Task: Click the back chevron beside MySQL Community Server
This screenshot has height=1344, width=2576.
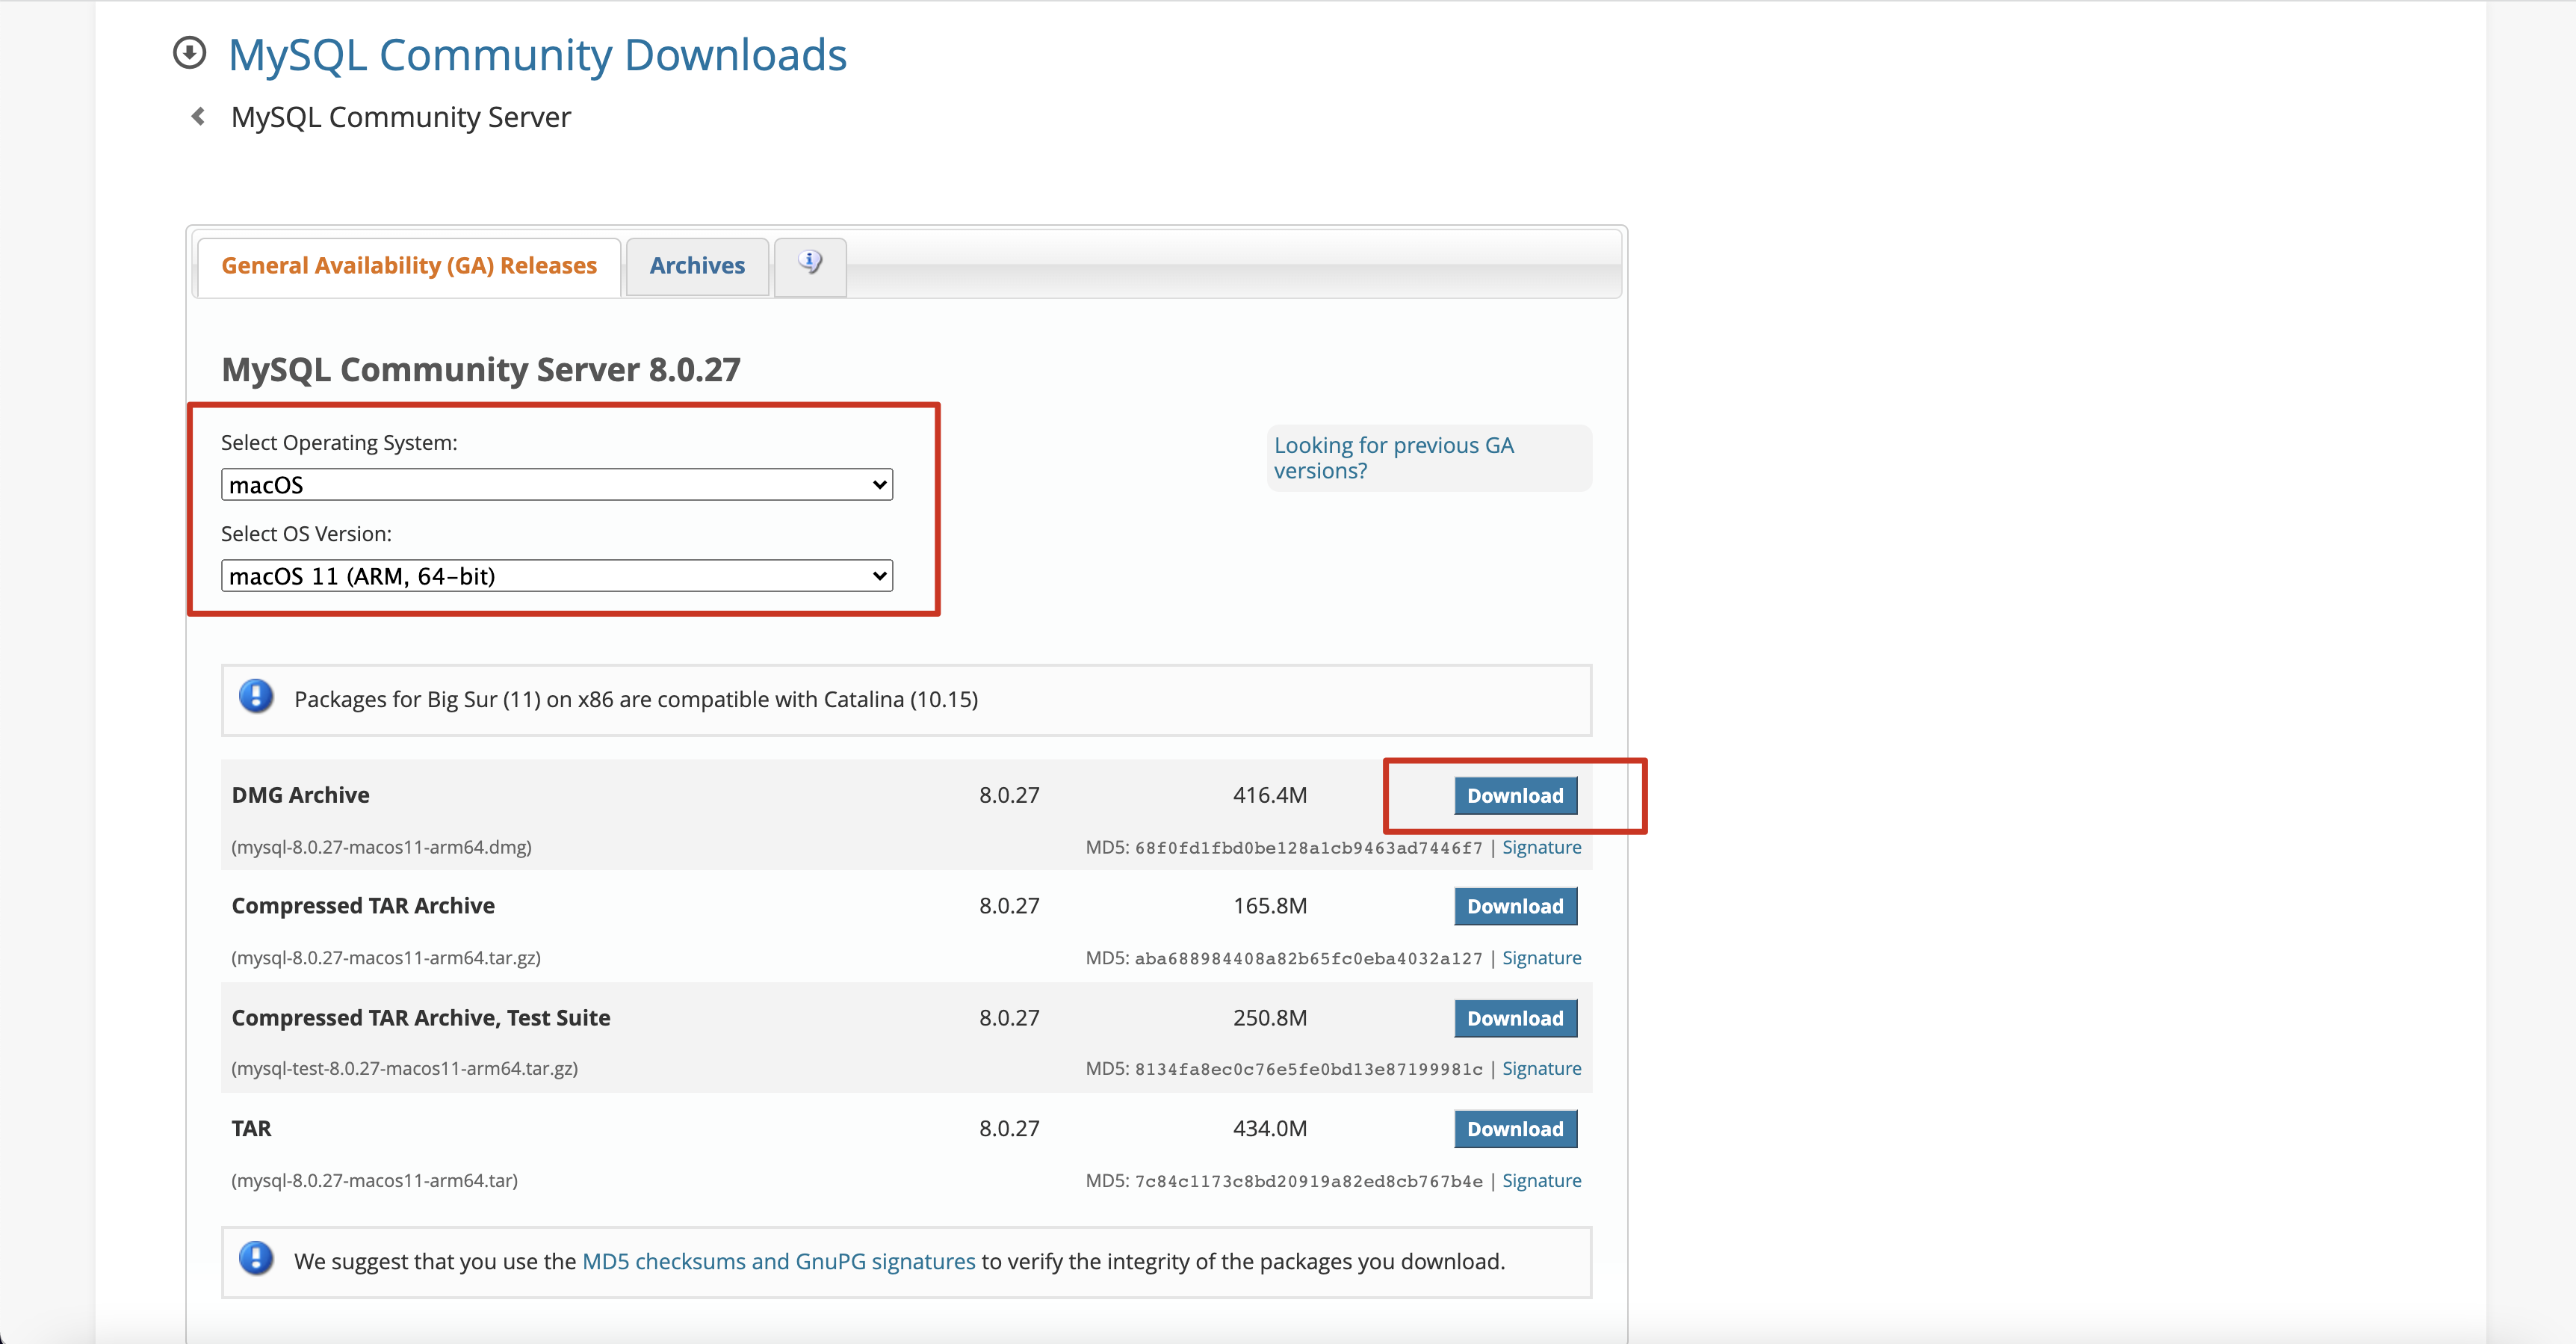Action: point(198,117)
